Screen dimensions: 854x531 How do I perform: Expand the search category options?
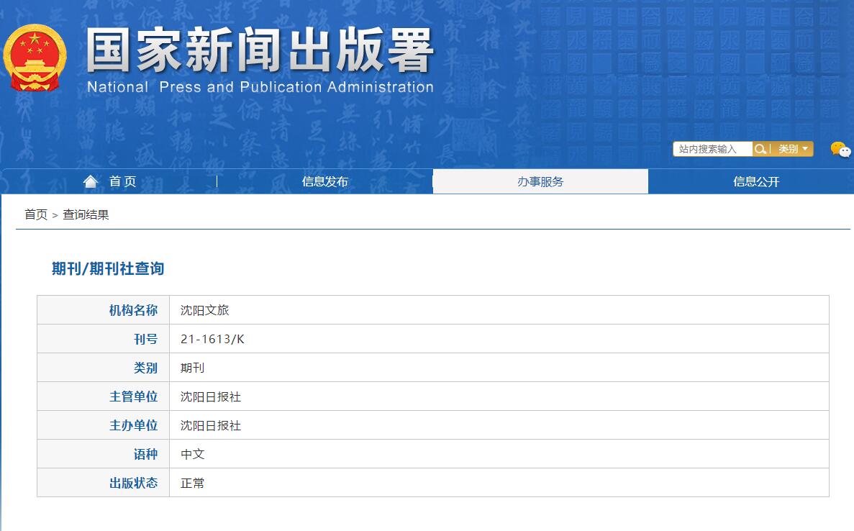coord(804,149)
